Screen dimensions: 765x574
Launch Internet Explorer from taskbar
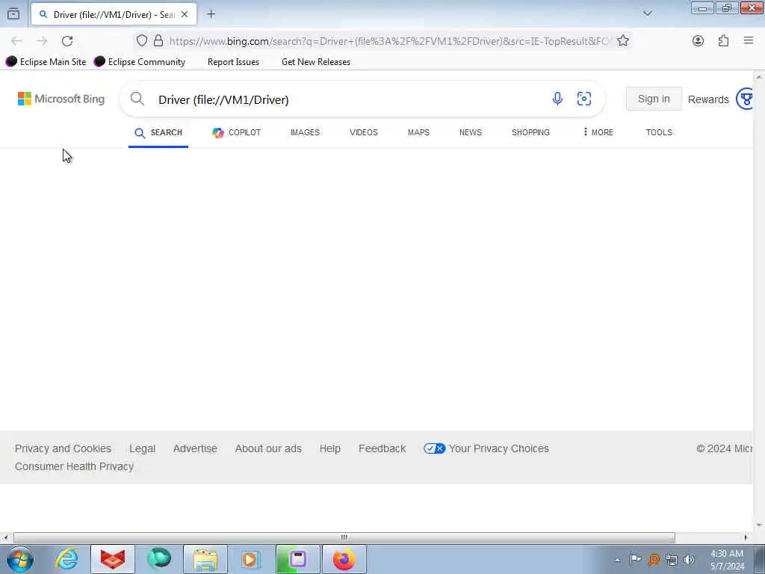pyautogui.click(x=66, y=559)
